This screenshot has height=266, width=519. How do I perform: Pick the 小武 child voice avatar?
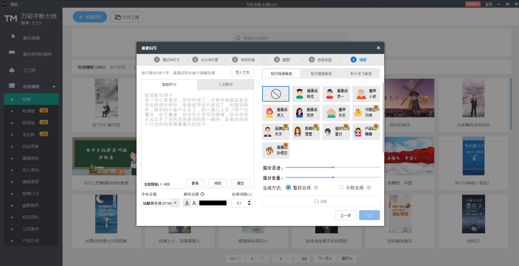[360, 94]
